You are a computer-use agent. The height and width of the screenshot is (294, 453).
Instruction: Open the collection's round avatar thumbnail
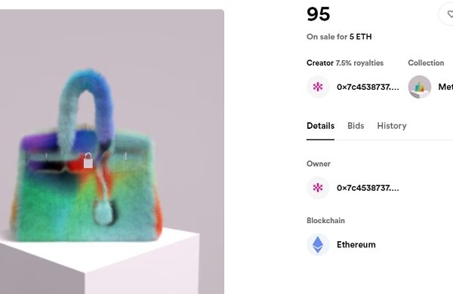point(420,87)
